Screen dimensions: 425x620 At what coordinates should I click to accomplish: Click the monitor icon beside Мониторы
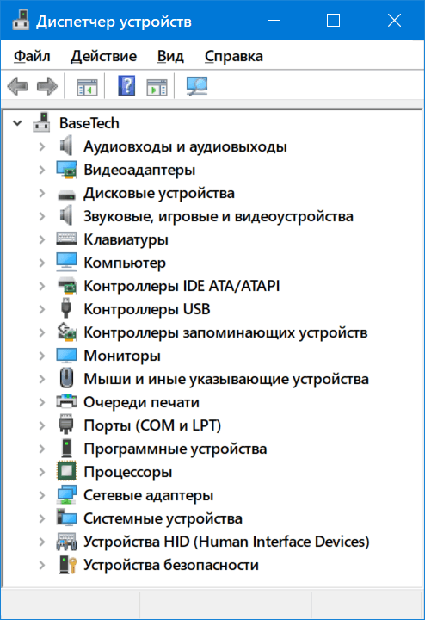click(66, 355)
